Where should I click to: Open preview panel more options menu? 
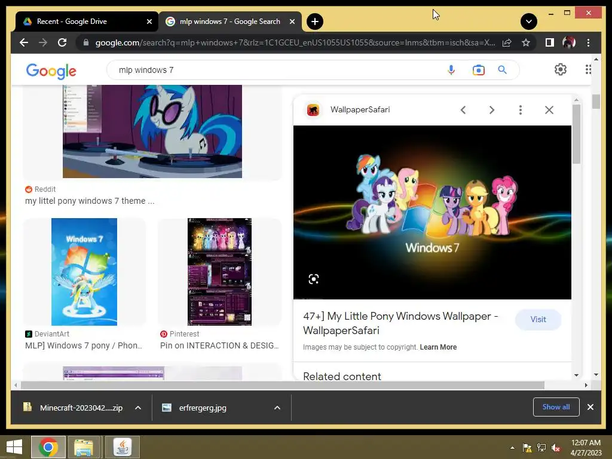pyautogui.click(x=521, y=110)
